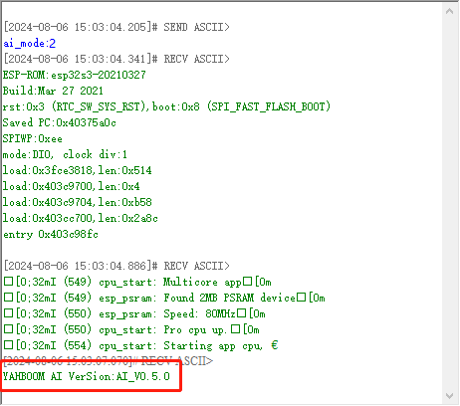Click the line 'ESP-ROM:esp32s3-20210327'
Image resolution: width=460 pixels, height=406 pixels.
[x=75, y=75]
